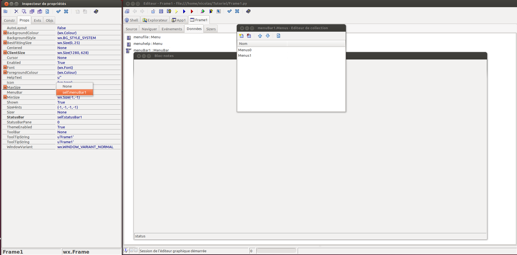
Task: Select Menus1 in the collection list
Action: pyautogui.click(x=245, y=55)
